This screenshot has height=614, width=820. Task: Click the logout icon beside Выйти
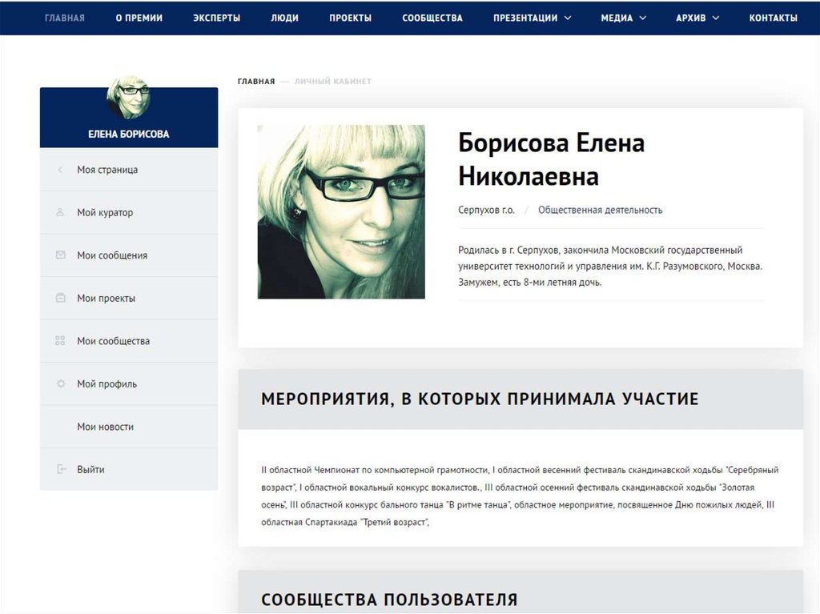coord(61,469)
